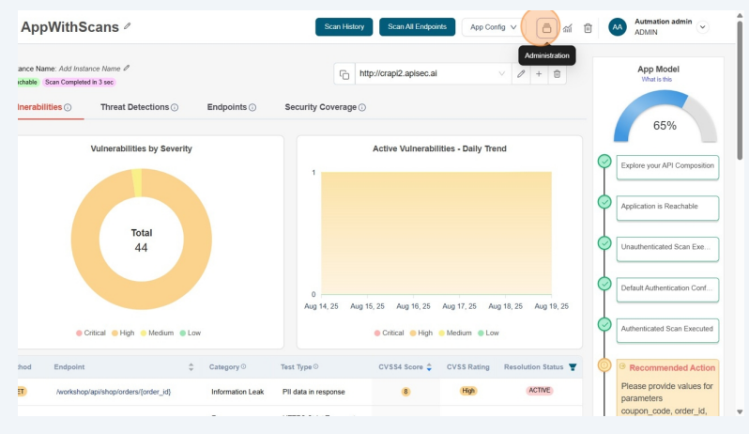Viewport: 749px width, 434px height.
Task: Expand the App Config dropdown
Action: pyautogui.click(x=493, y=27)
